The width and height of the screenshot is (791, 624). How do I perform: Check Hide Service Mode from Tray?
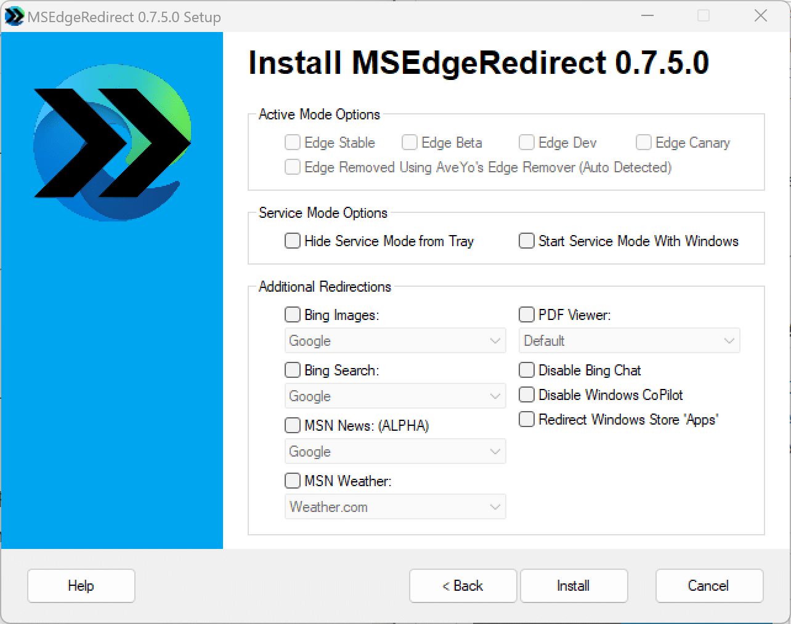292,241
